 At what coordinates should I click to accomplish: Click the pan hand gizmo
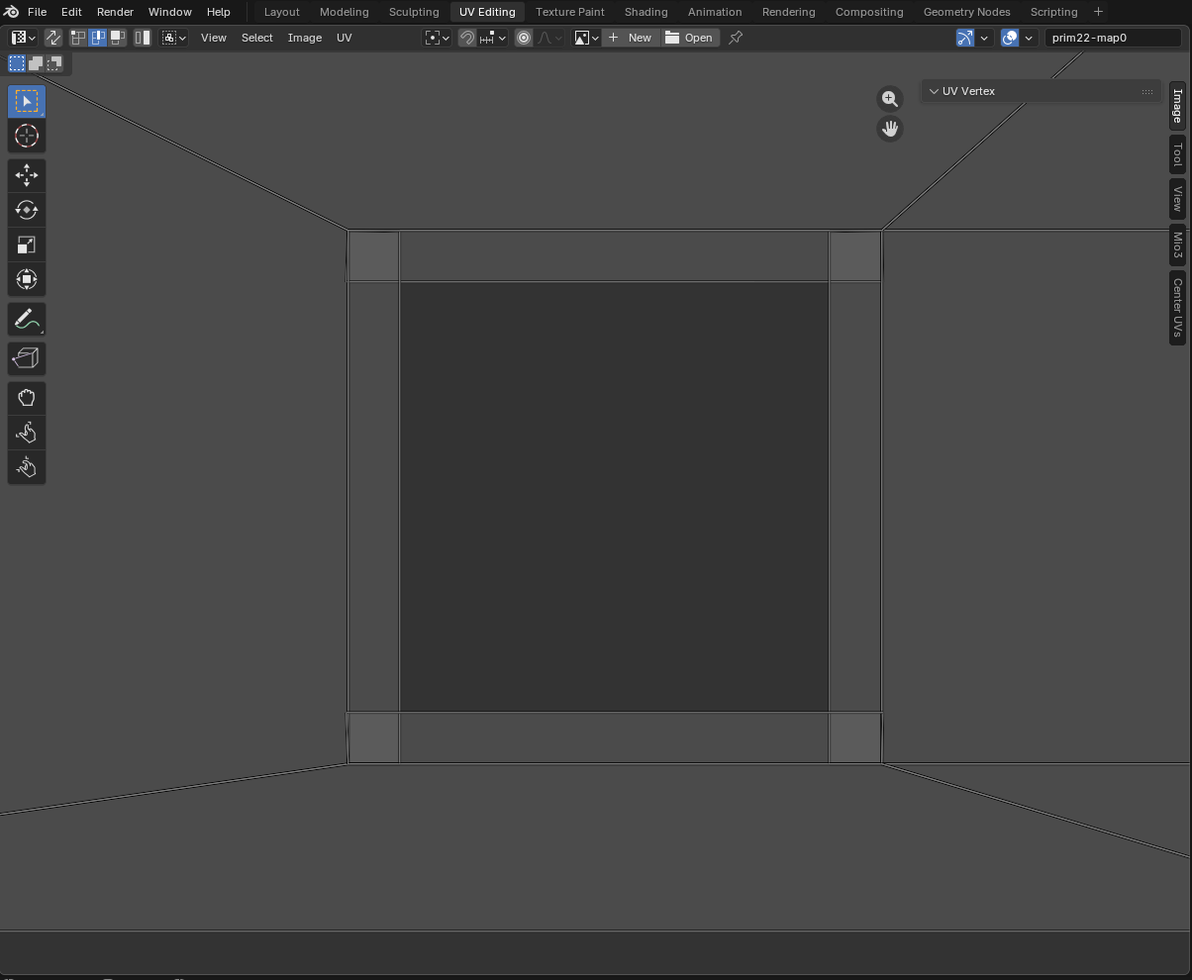point(890,129)
